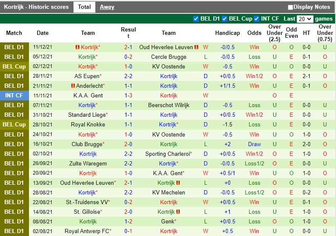Click red card icon next to Oud Heverlee Leuven 11/12/21
Viewport: 336px width, 236px height.
[196, 47]
